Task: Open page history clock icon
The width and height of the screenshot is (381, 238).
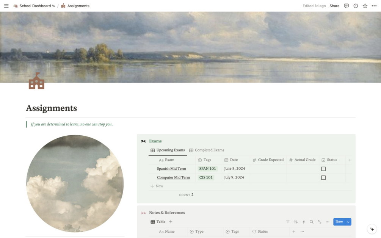Action: click(x=356, y=6)
